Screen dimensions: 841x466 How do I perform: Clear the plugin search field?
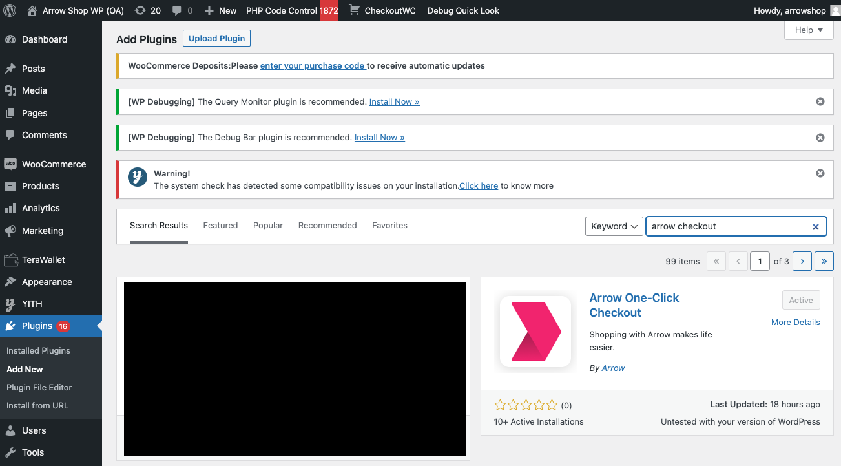[x=816, y=227]
